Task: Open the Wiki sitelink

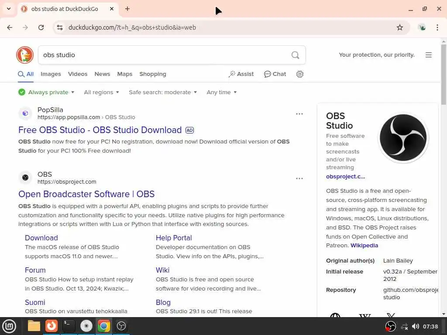Action: point(162,270)
